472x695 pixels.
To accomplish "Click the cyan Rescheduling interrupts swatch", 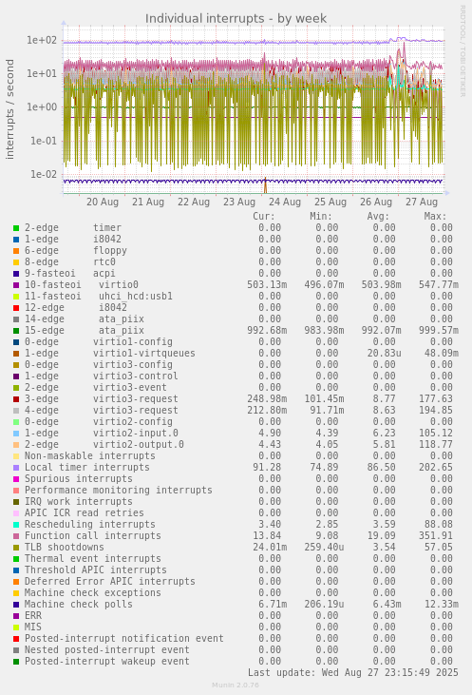I will point(16,525).
